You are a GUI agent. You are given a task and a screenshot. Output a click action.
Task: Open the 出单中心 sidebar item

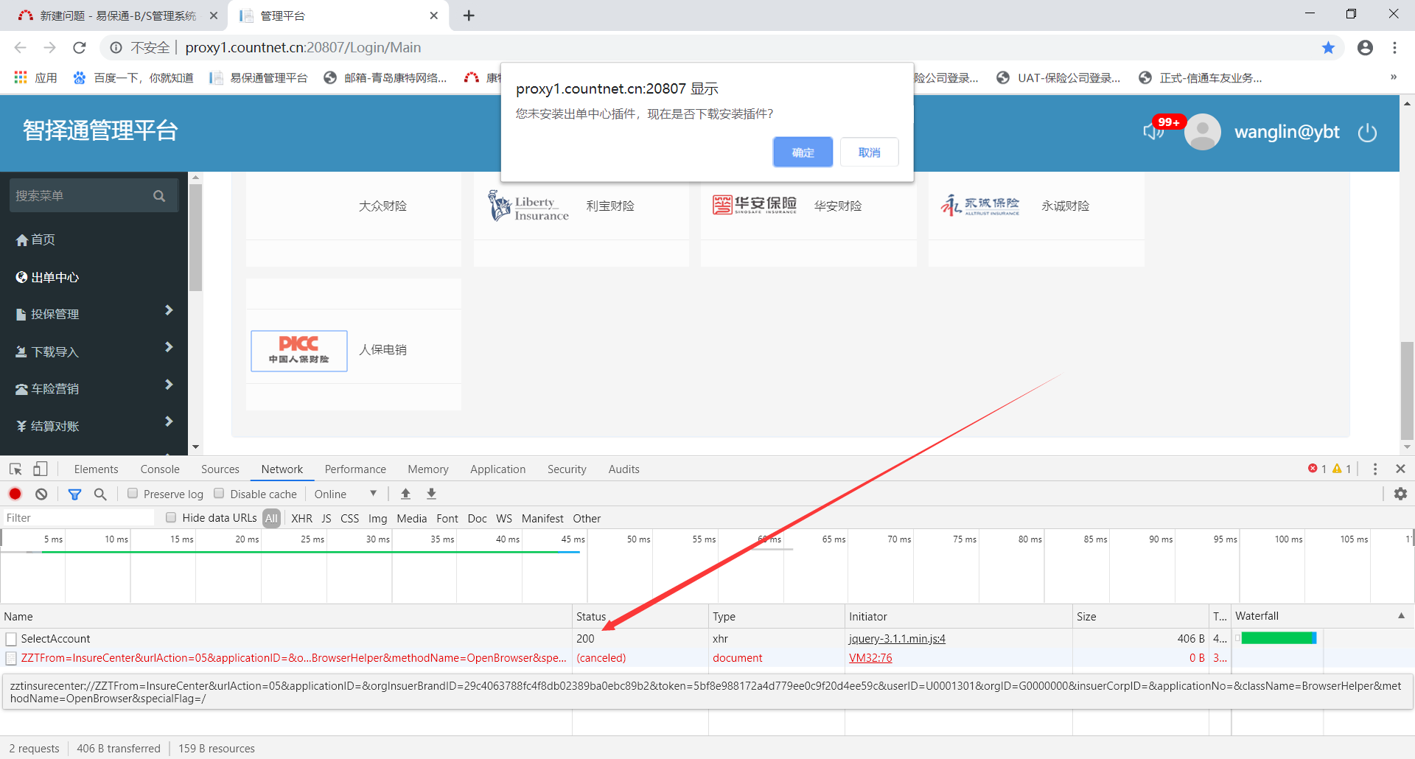94,277
